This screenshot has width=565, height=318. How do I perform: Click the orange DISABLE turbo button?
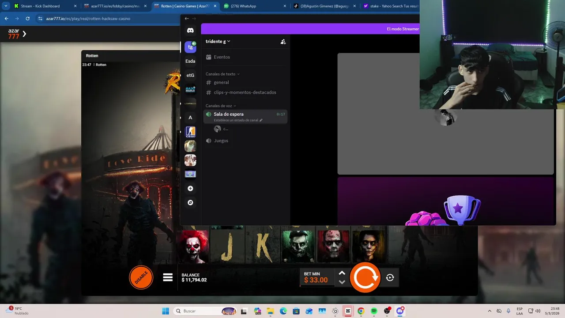click(x=141, y=277)
